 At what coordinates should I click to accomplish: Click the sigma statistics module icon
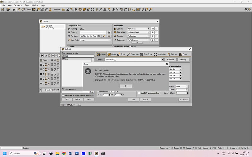click(68, 9)
